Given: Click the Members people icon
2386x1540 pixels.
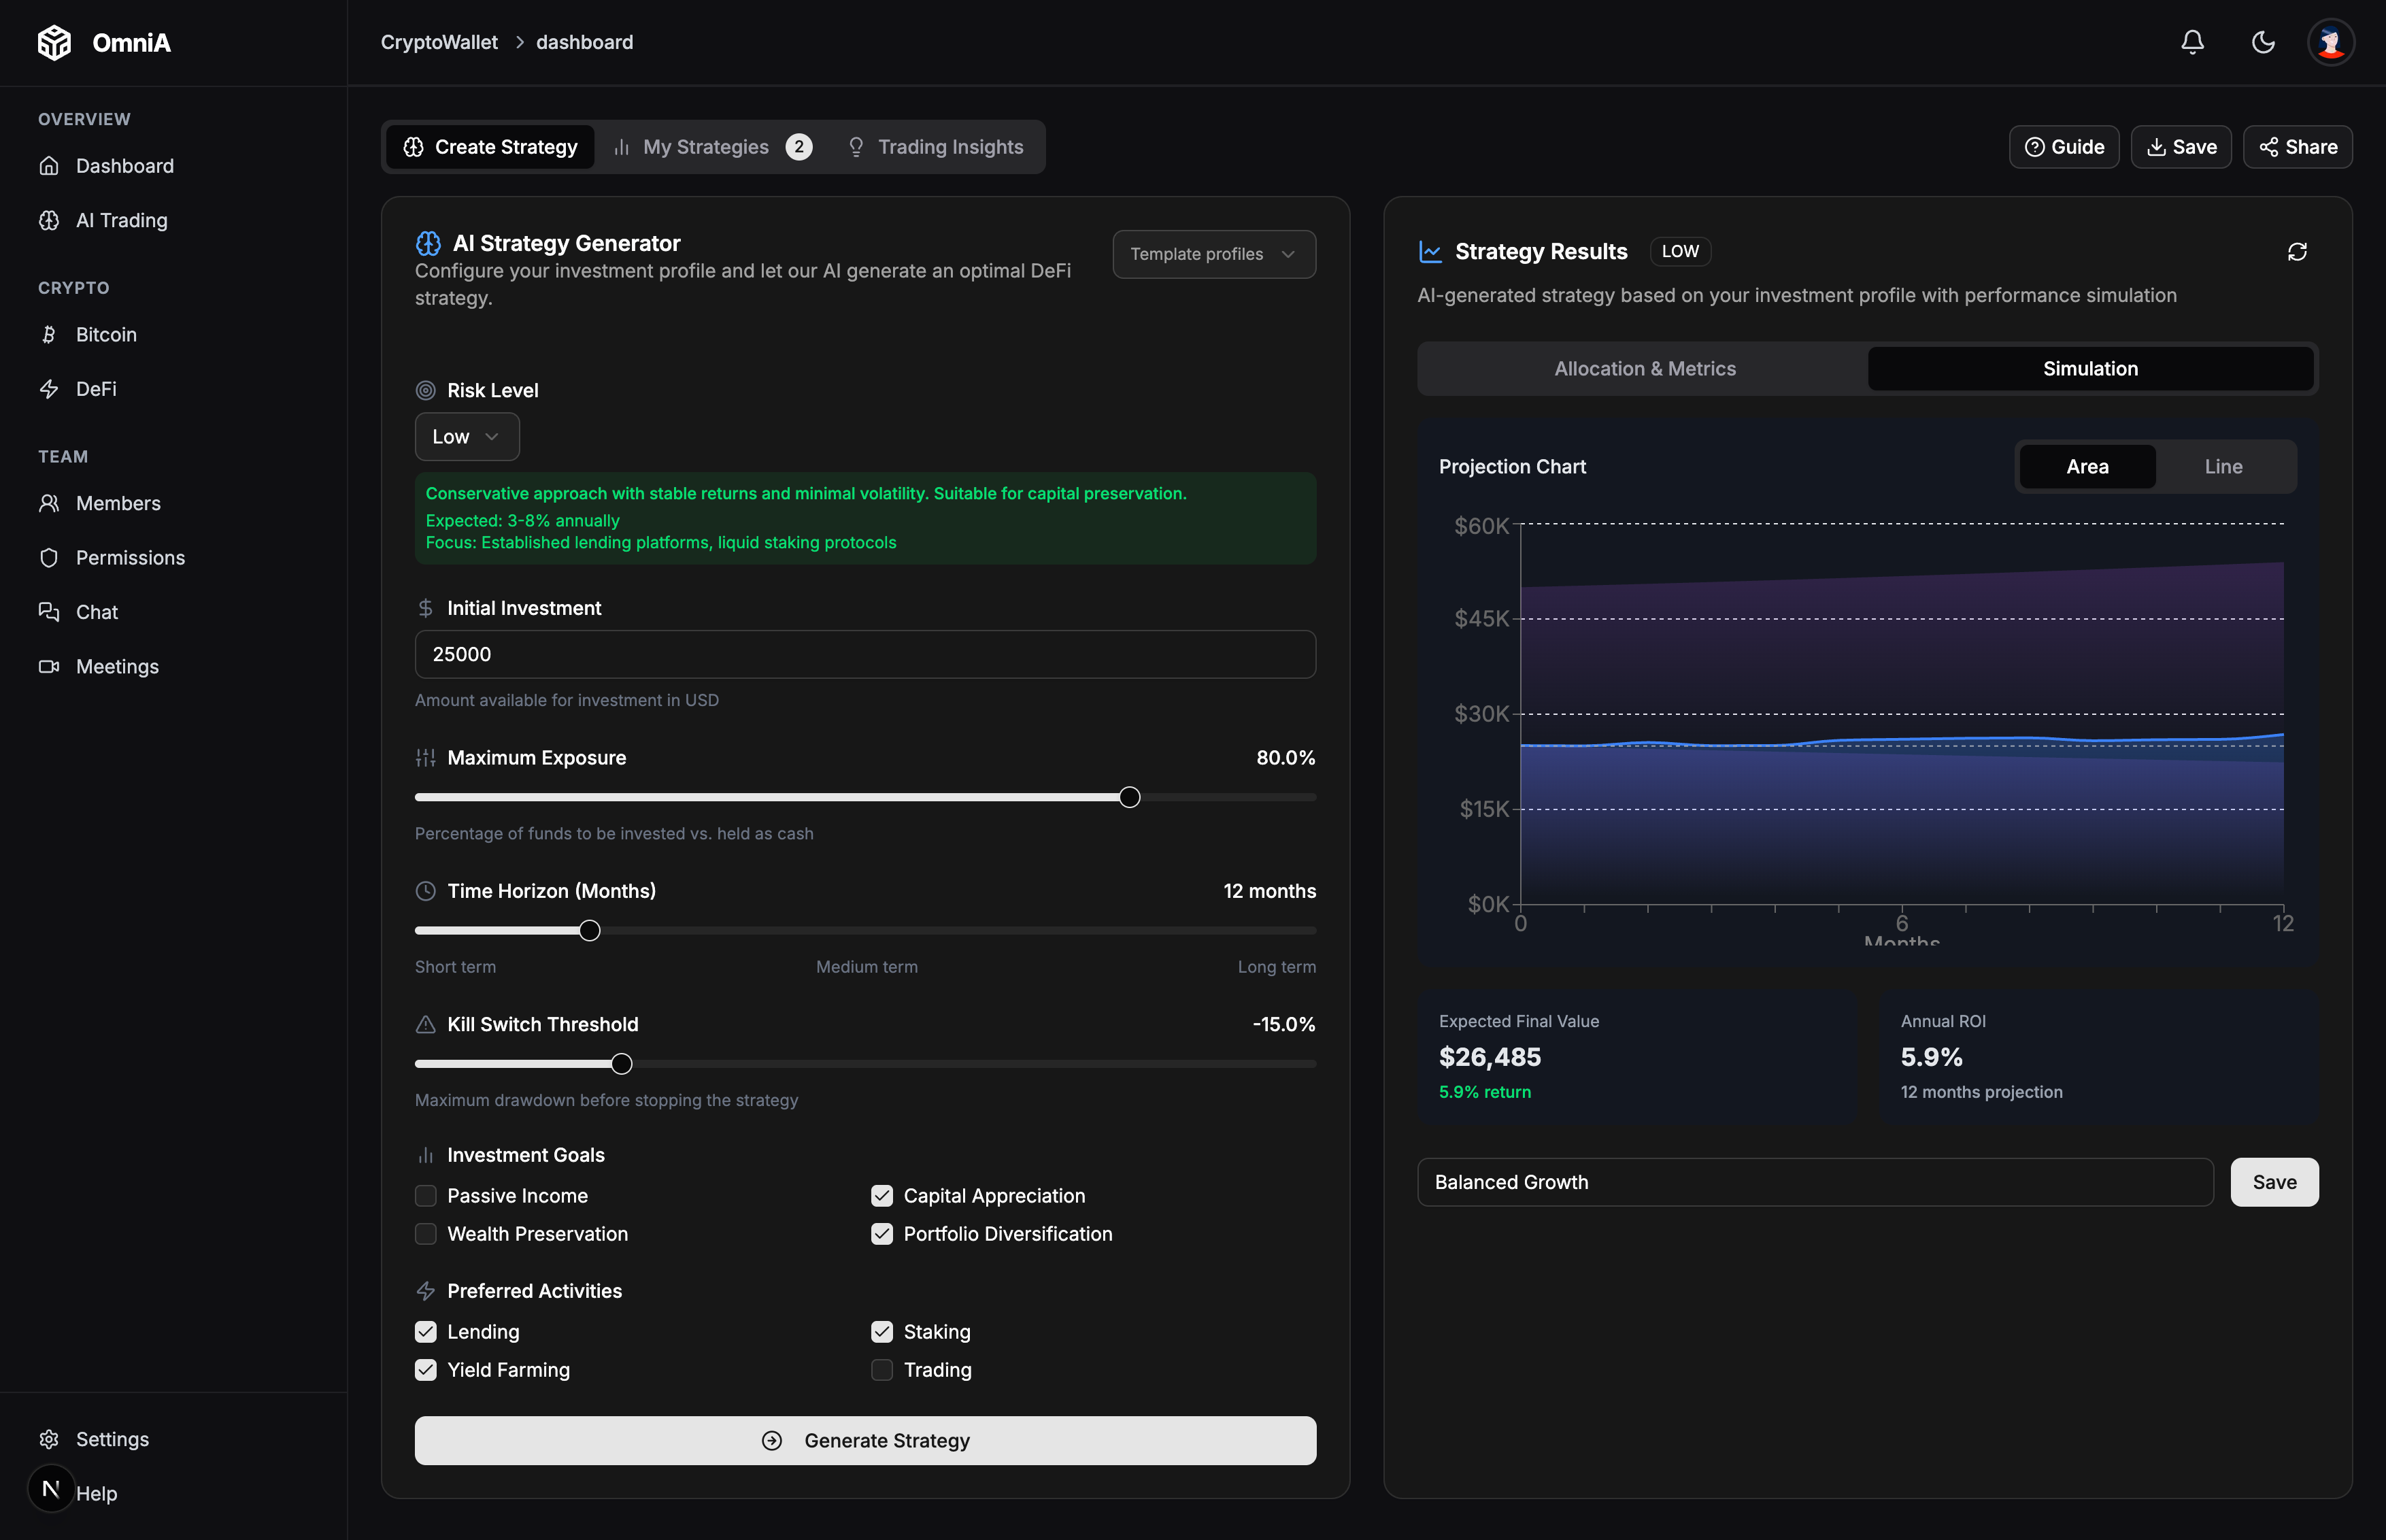Looking at the screenshot, I should [49, 503].
